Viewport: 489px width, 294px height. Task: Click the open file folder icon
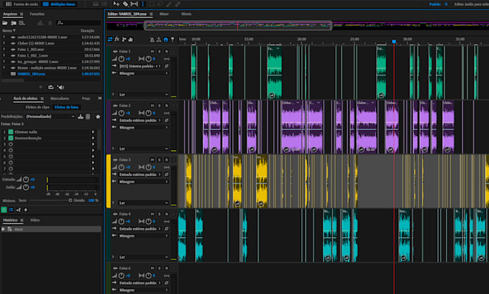coord(5,23)
